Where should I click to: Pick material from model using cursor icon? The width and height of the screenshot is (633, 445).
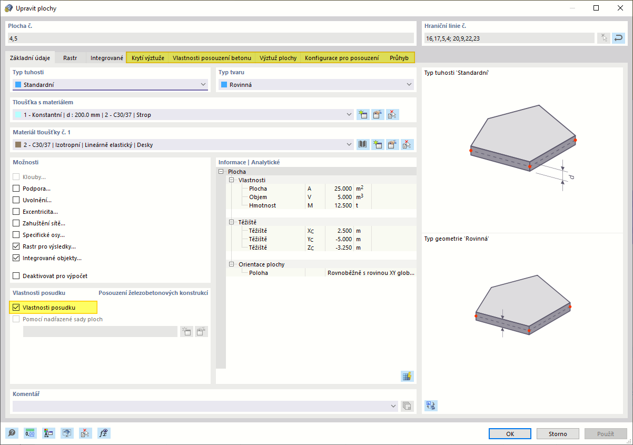pos(407,144)
